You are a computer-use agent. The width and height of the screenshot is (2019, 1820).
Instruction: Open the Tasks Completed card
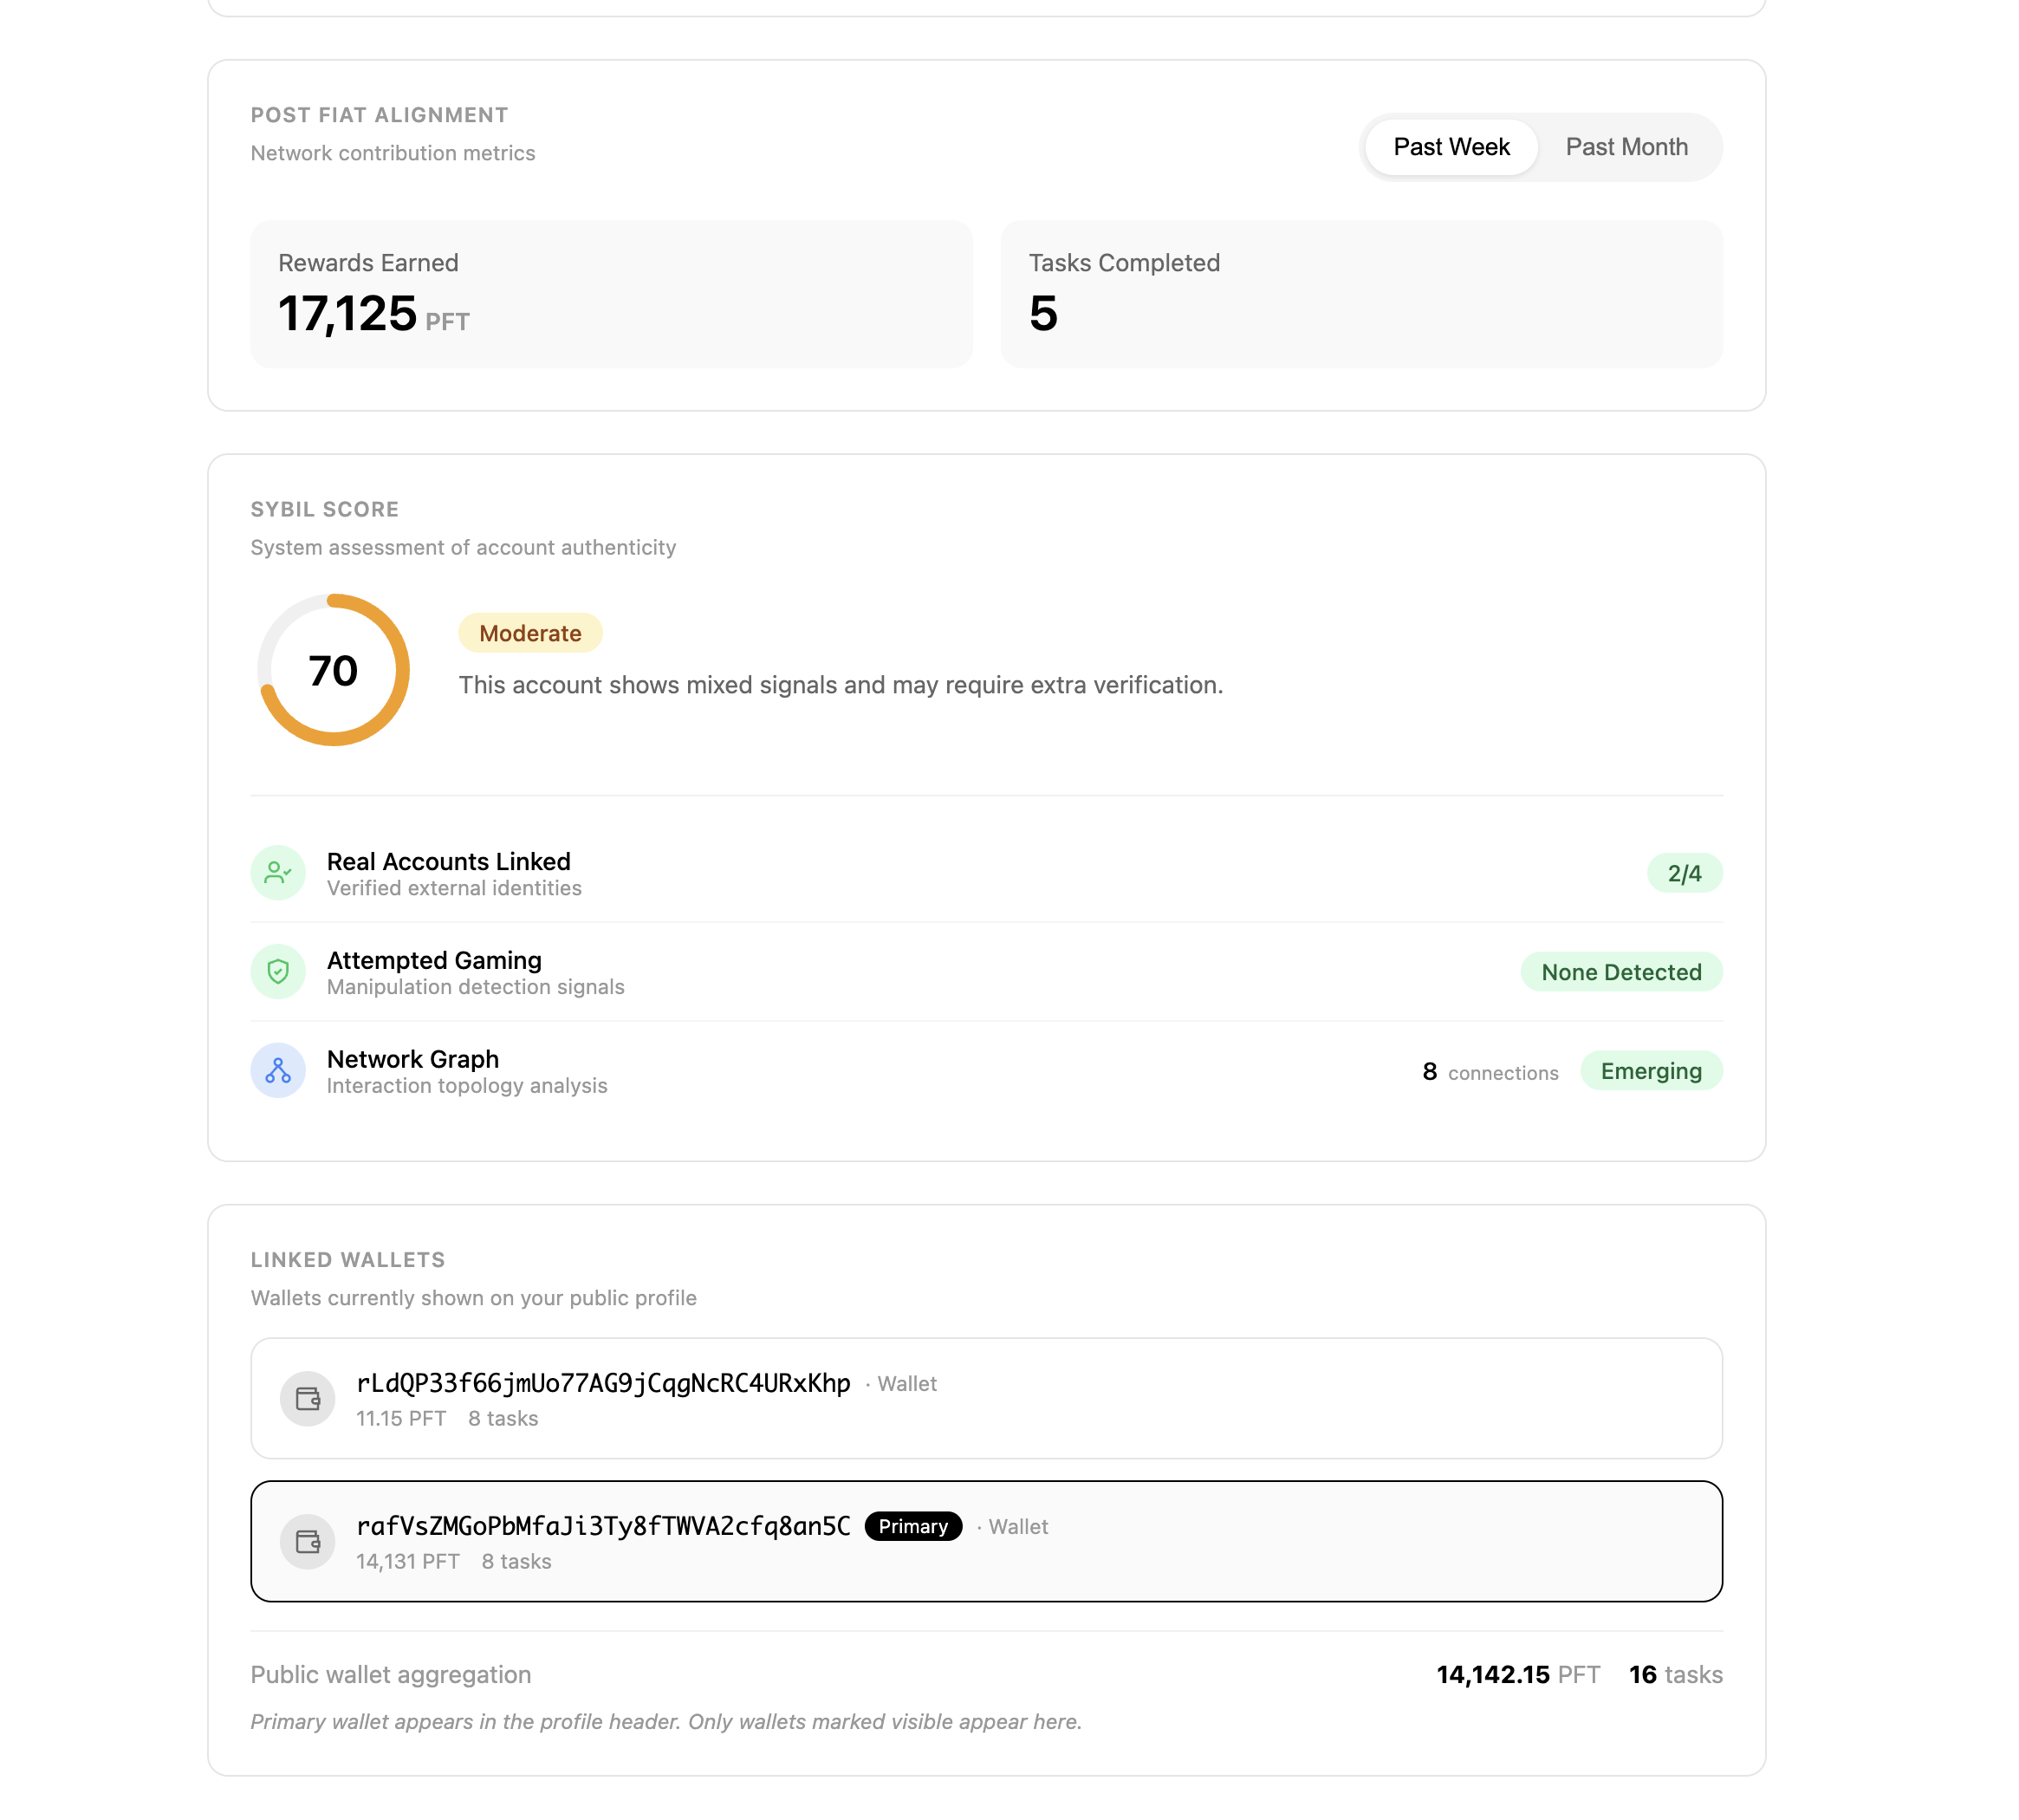point(1361,294)
